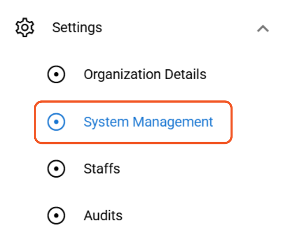Screen dimensions: 283x243
Task: Click the word Settings in the sidebar
Action: pyautogui.click(x=77, y=28)
